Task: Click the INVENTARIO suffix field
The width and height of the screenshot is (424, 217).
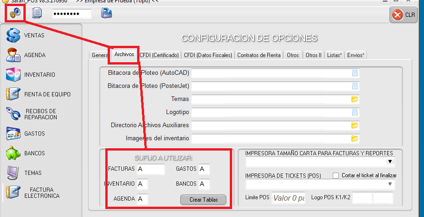Action: [143, 184]
